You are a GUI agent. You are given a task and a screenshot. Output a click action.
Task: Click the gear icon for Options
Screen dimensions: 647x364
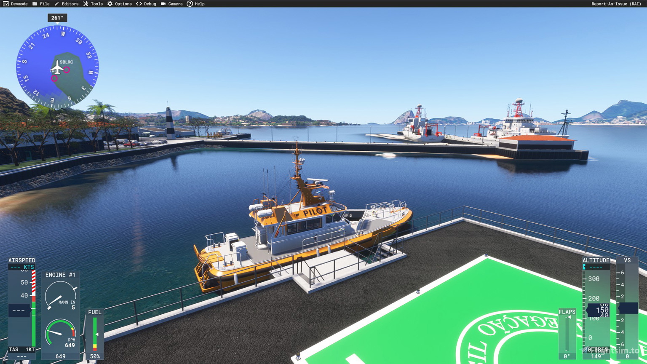click(x=110, y=4)
